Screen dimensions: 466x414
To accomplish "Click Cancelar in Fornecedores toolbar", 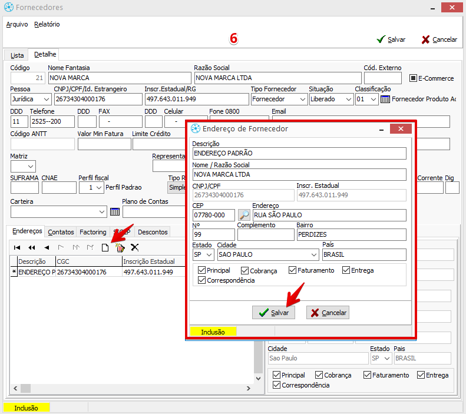I will pyautogui.click(x=439, y=39).
